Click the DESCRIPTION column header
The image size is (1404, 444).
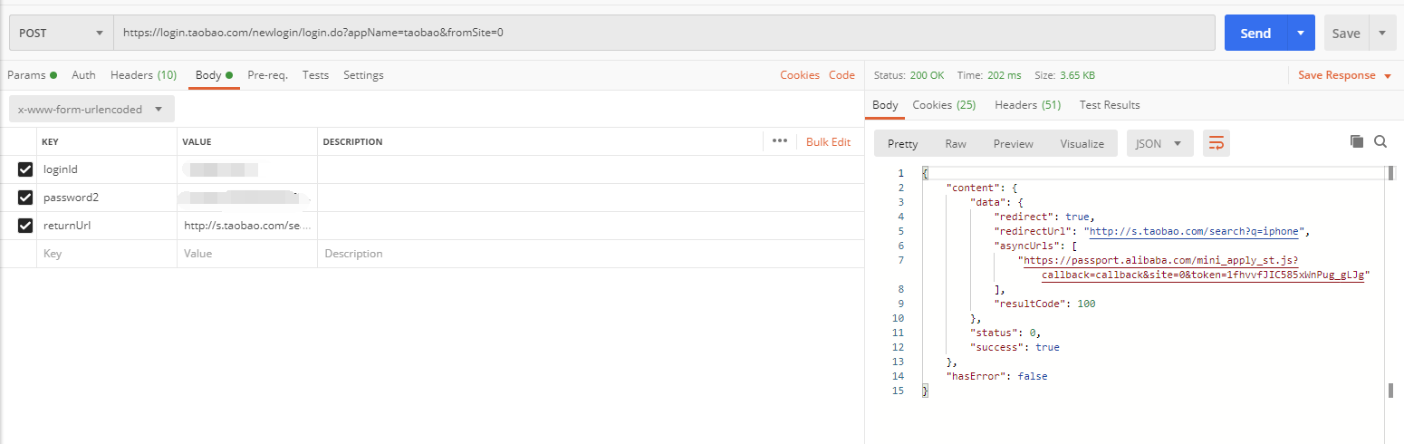coord(352,141)
